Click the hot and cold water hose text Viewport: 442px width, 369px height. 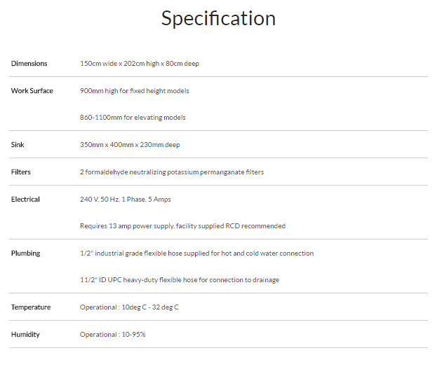coord(196,253)
